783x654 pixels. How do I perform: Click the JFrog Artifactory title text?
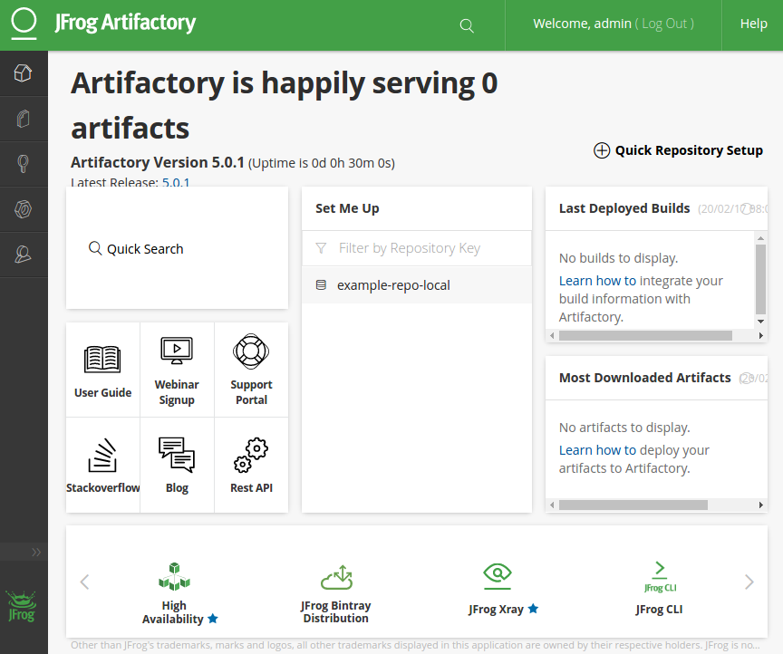[x=125, y=23]
